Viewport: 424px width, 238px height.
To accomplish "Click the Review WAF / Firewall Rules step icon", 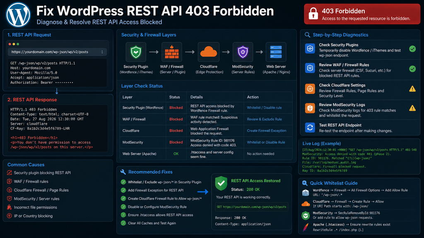I will pyautogui.click(x=310, y=68).
